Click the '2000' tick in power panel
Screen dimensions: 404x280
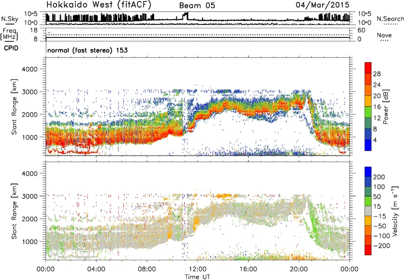click(30, 114)
